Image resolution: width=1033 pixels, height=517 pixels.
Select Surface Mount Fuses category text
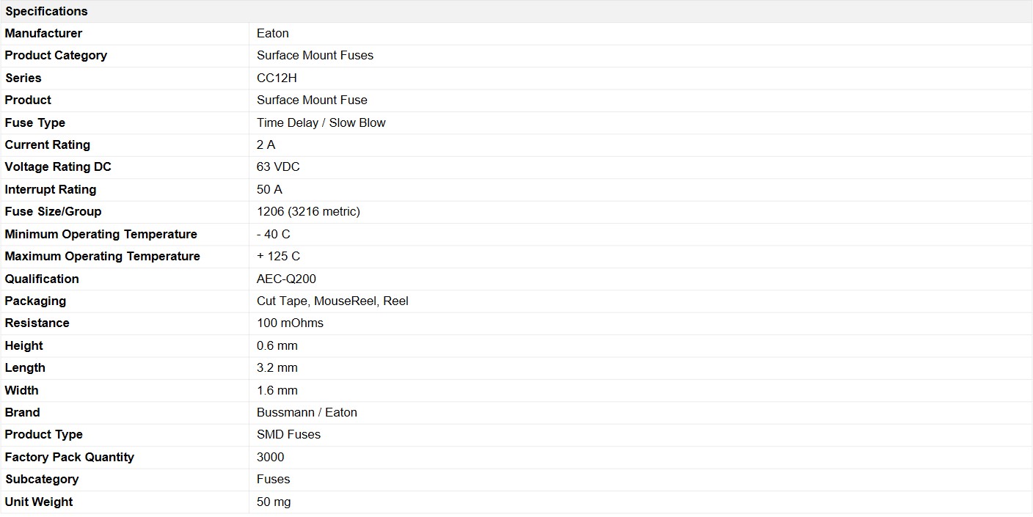(x=315, y=55)
